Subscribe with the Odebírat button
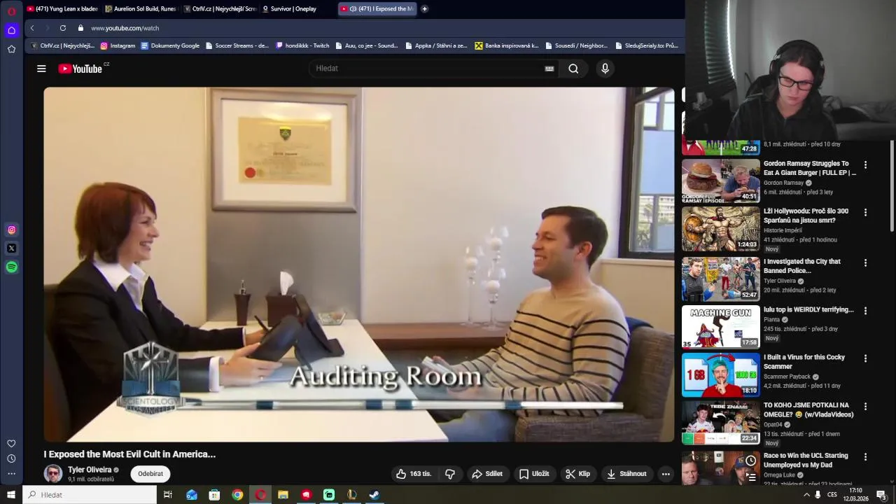 point(150,474)
